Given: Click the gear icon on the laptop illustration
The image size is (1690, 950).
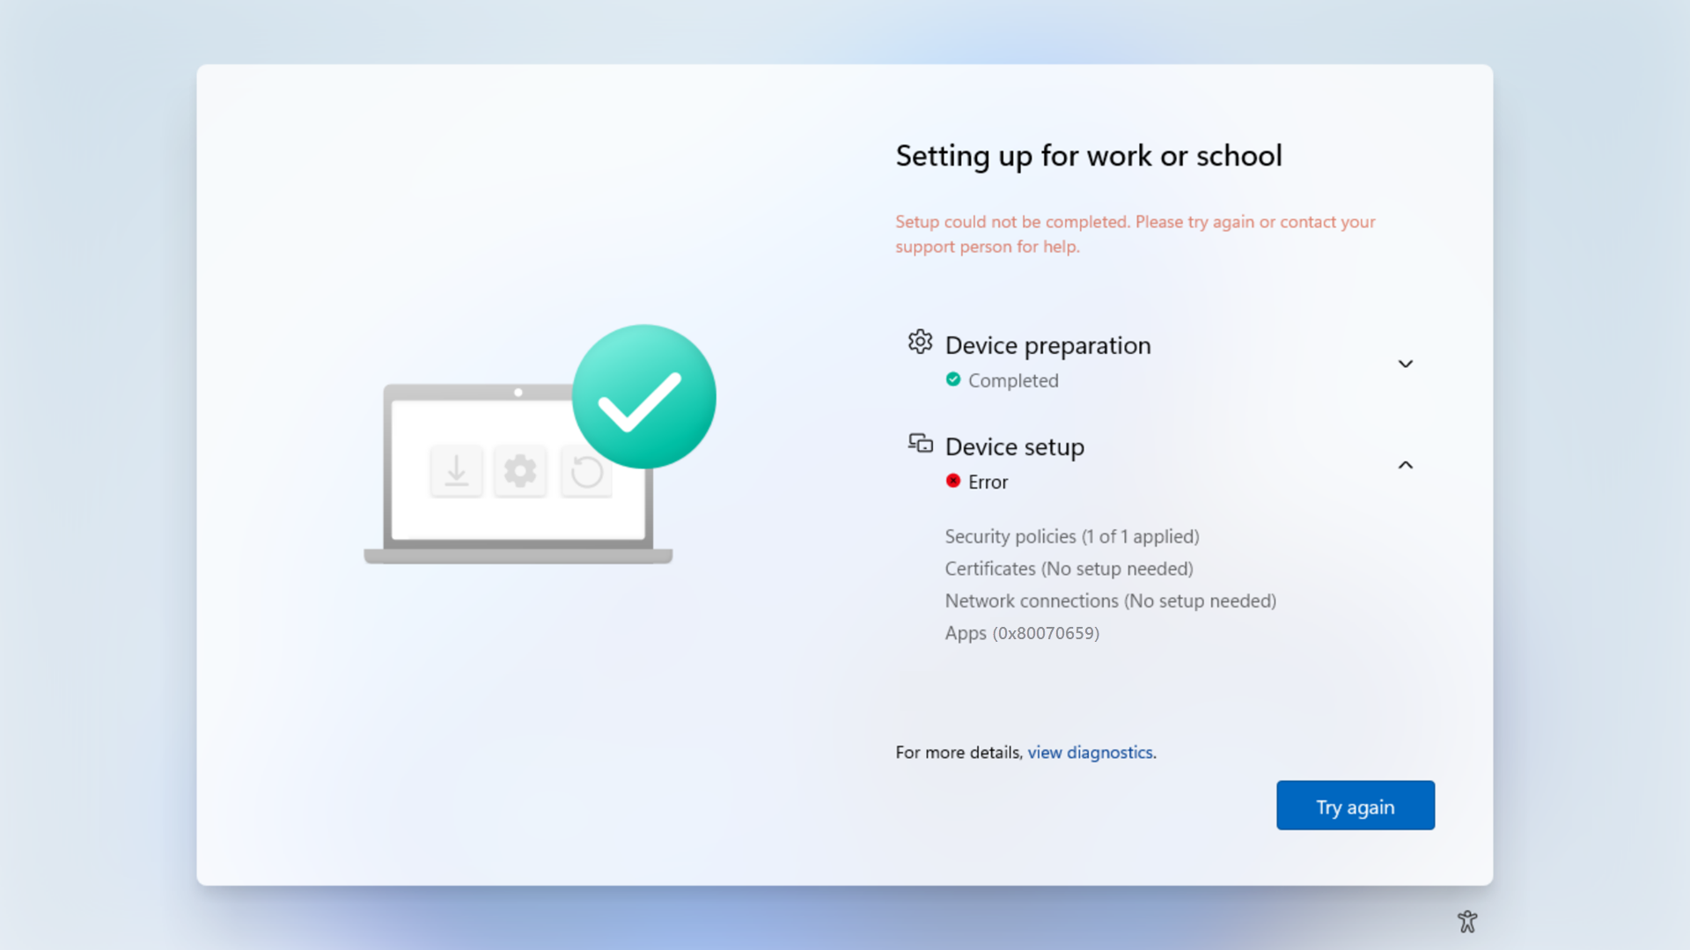Looking at the screenshot, I should point(521,471).
